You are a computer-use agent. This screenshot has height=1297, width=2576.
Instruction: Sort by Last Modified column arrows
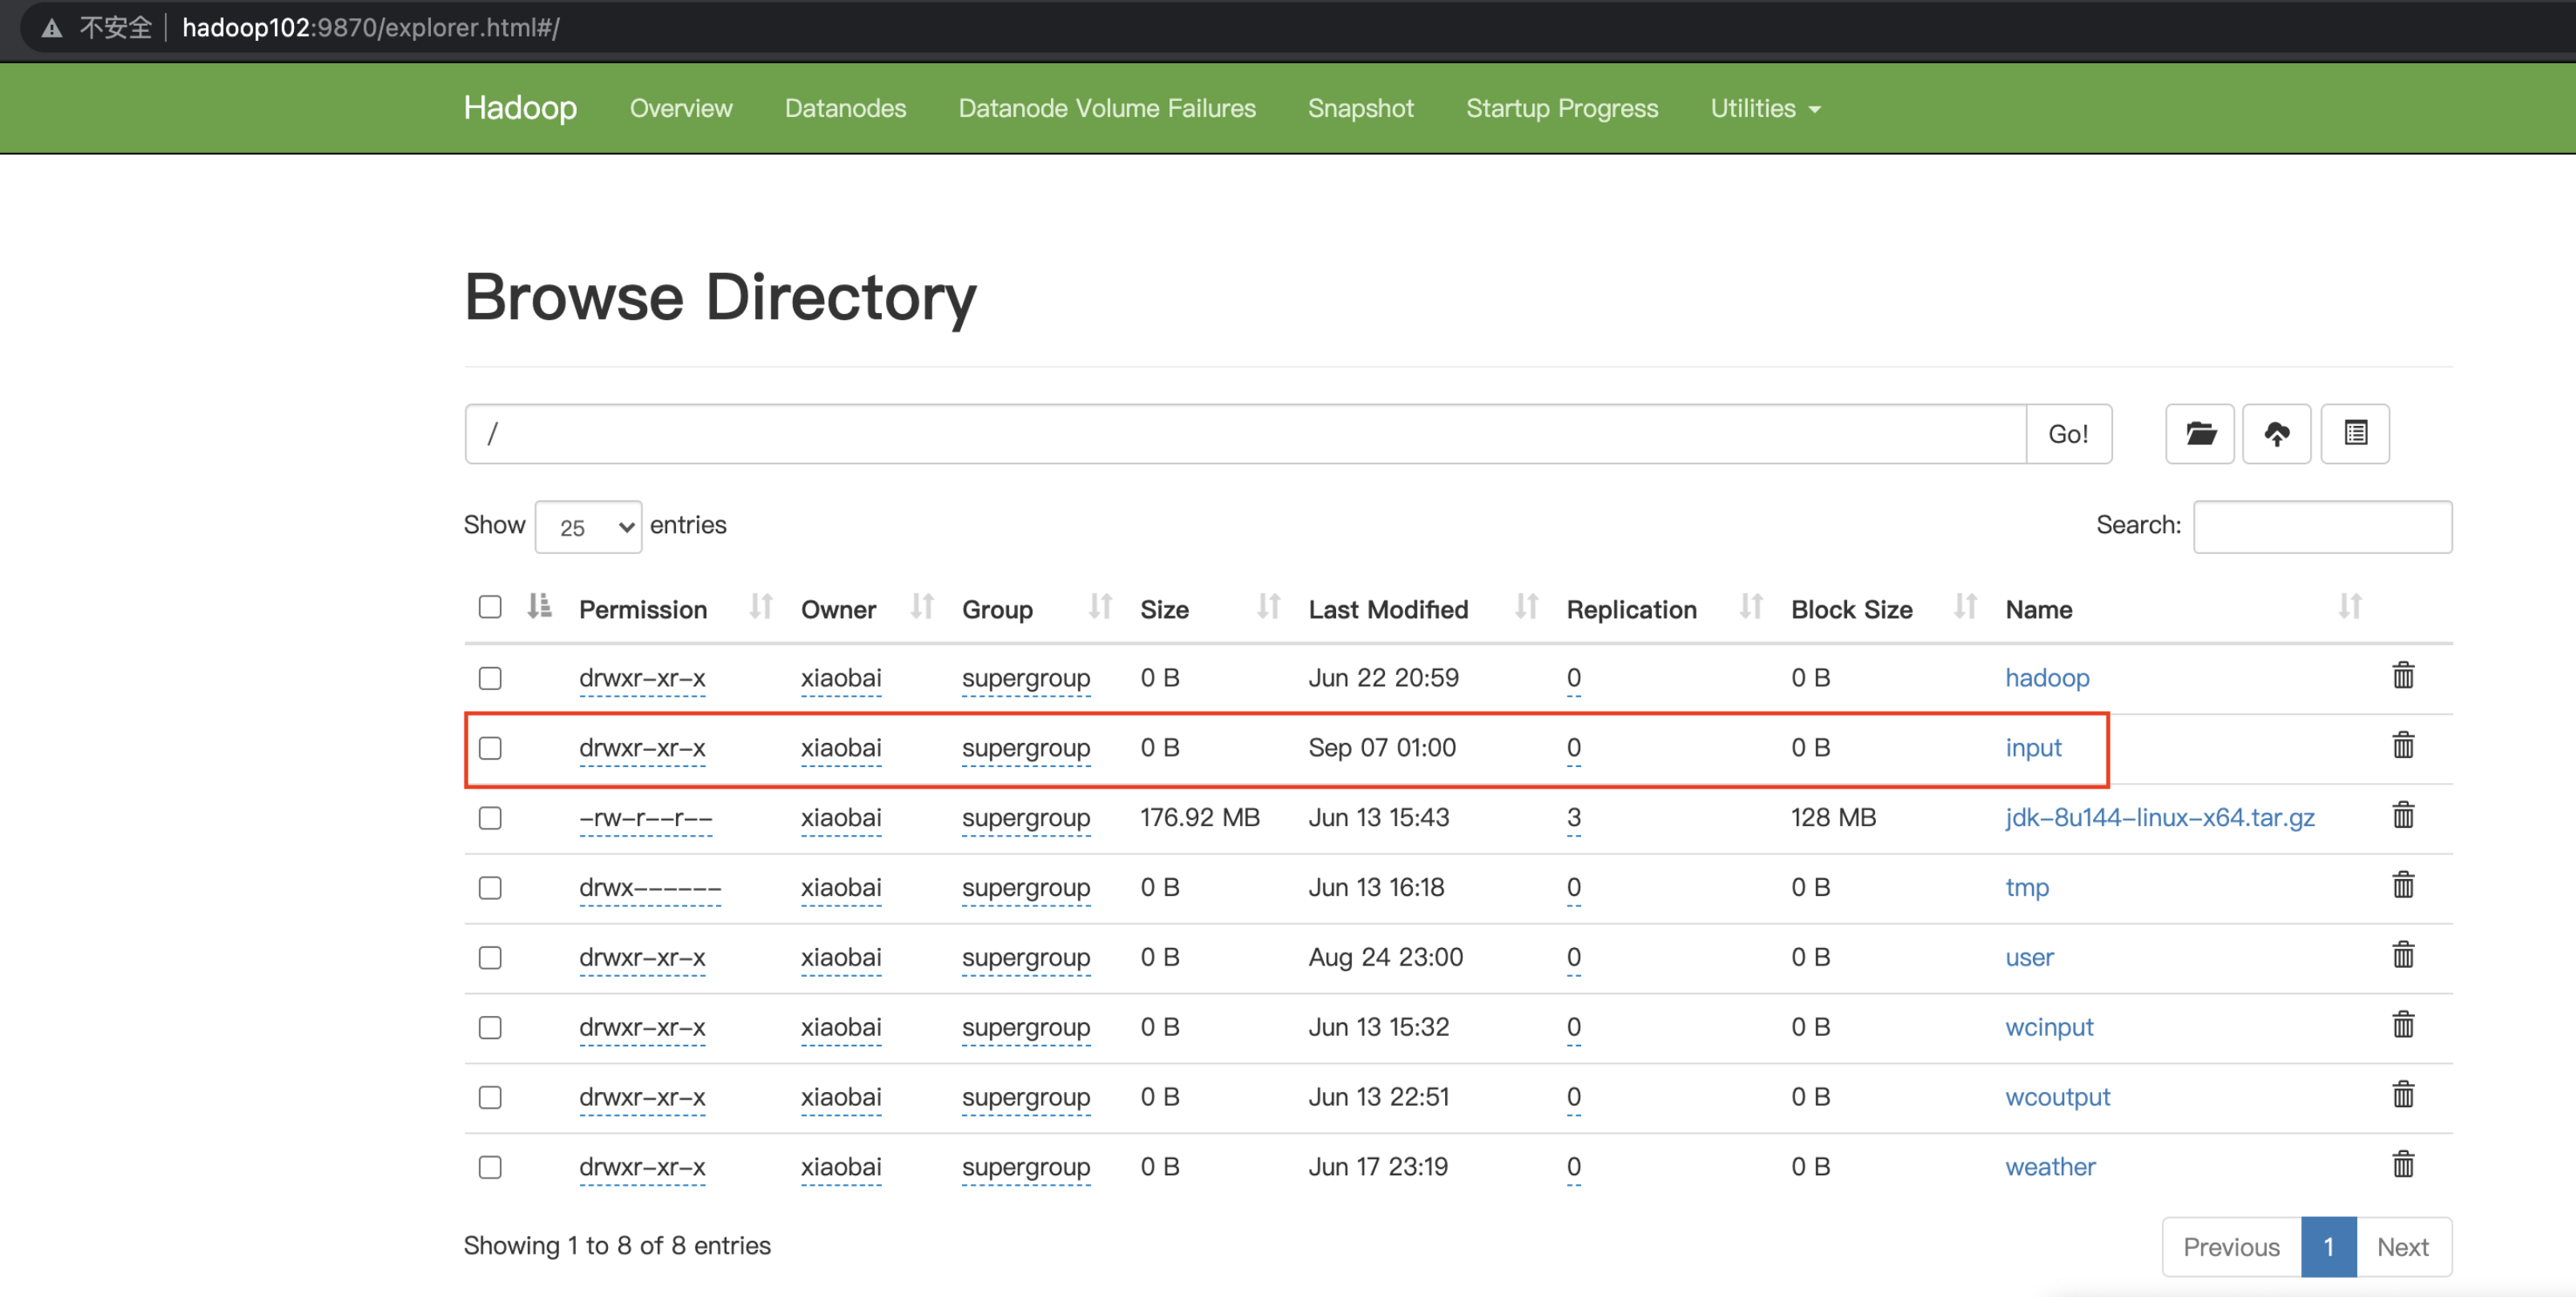click(x=1526, y=607)
